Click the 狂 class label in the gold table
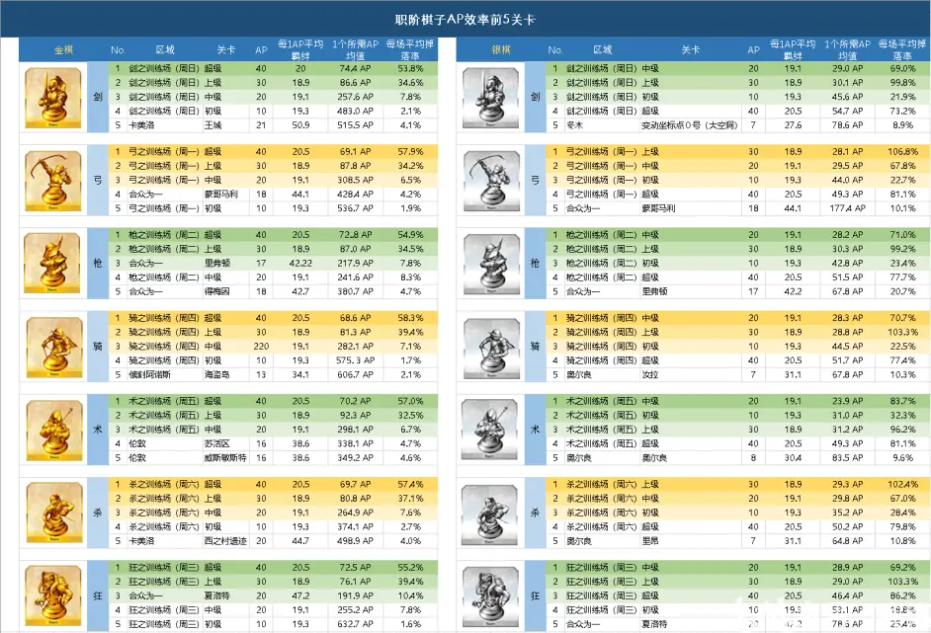The height and width of the screenshot is (633, 931). 98,595
